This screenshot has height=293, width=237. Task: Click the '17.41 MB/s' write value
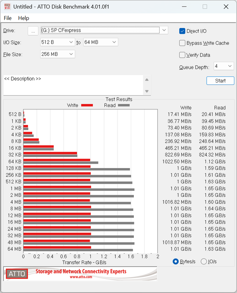[x=179, y=114]
